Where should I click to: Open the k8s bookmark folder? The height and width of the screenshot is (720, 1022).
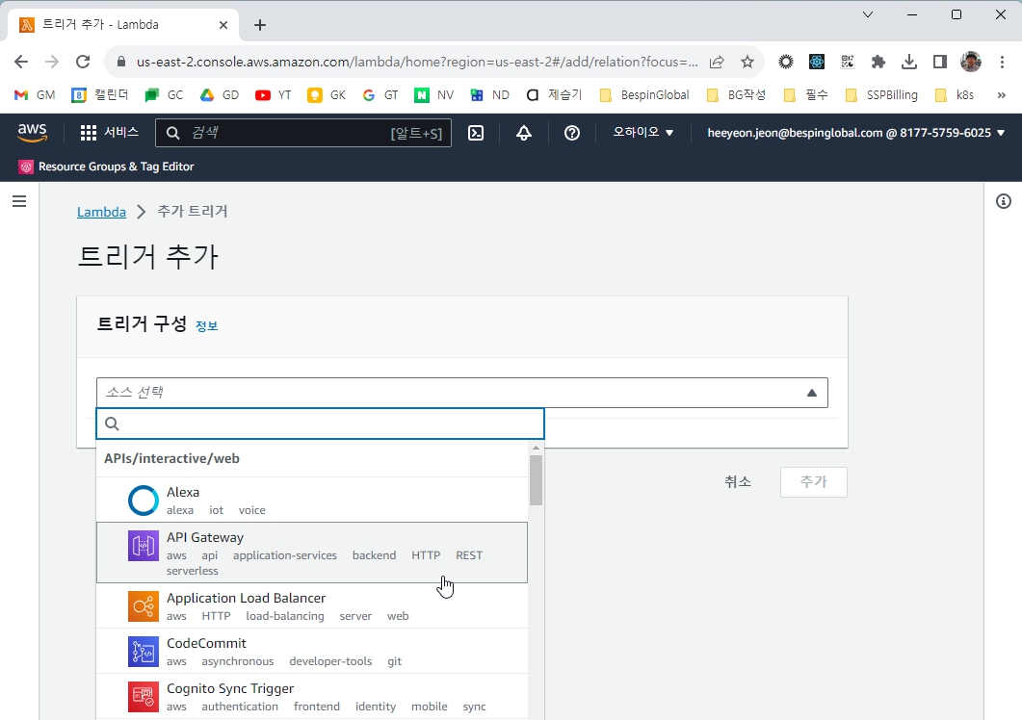click(x=955, y=95)
